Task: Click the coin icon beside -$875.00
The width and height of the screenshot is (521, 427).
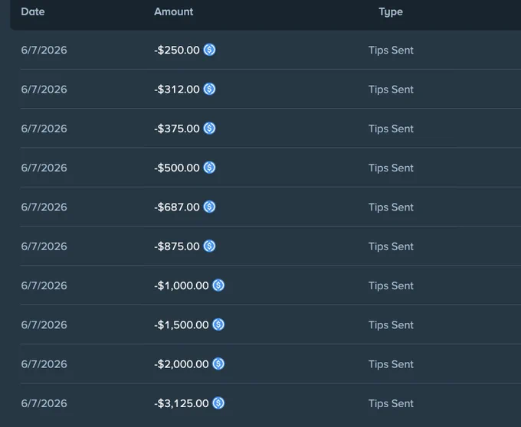Action: click(x=209, y=246)
